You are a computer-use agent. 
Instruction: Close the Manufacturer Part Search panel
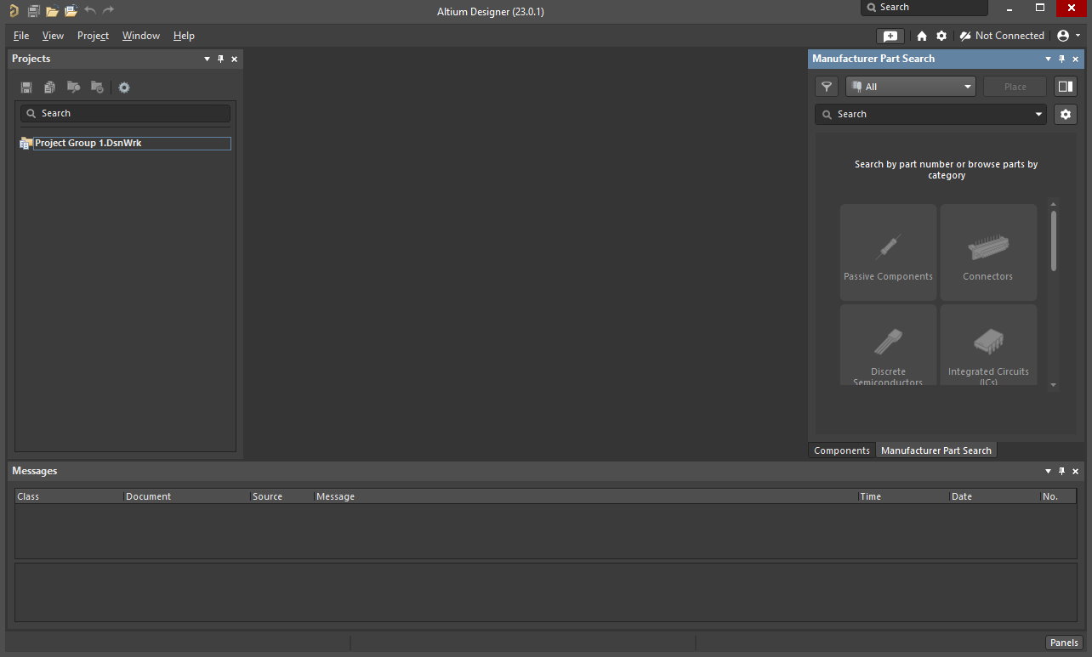pyautogui.click(x=1076, y=59)
